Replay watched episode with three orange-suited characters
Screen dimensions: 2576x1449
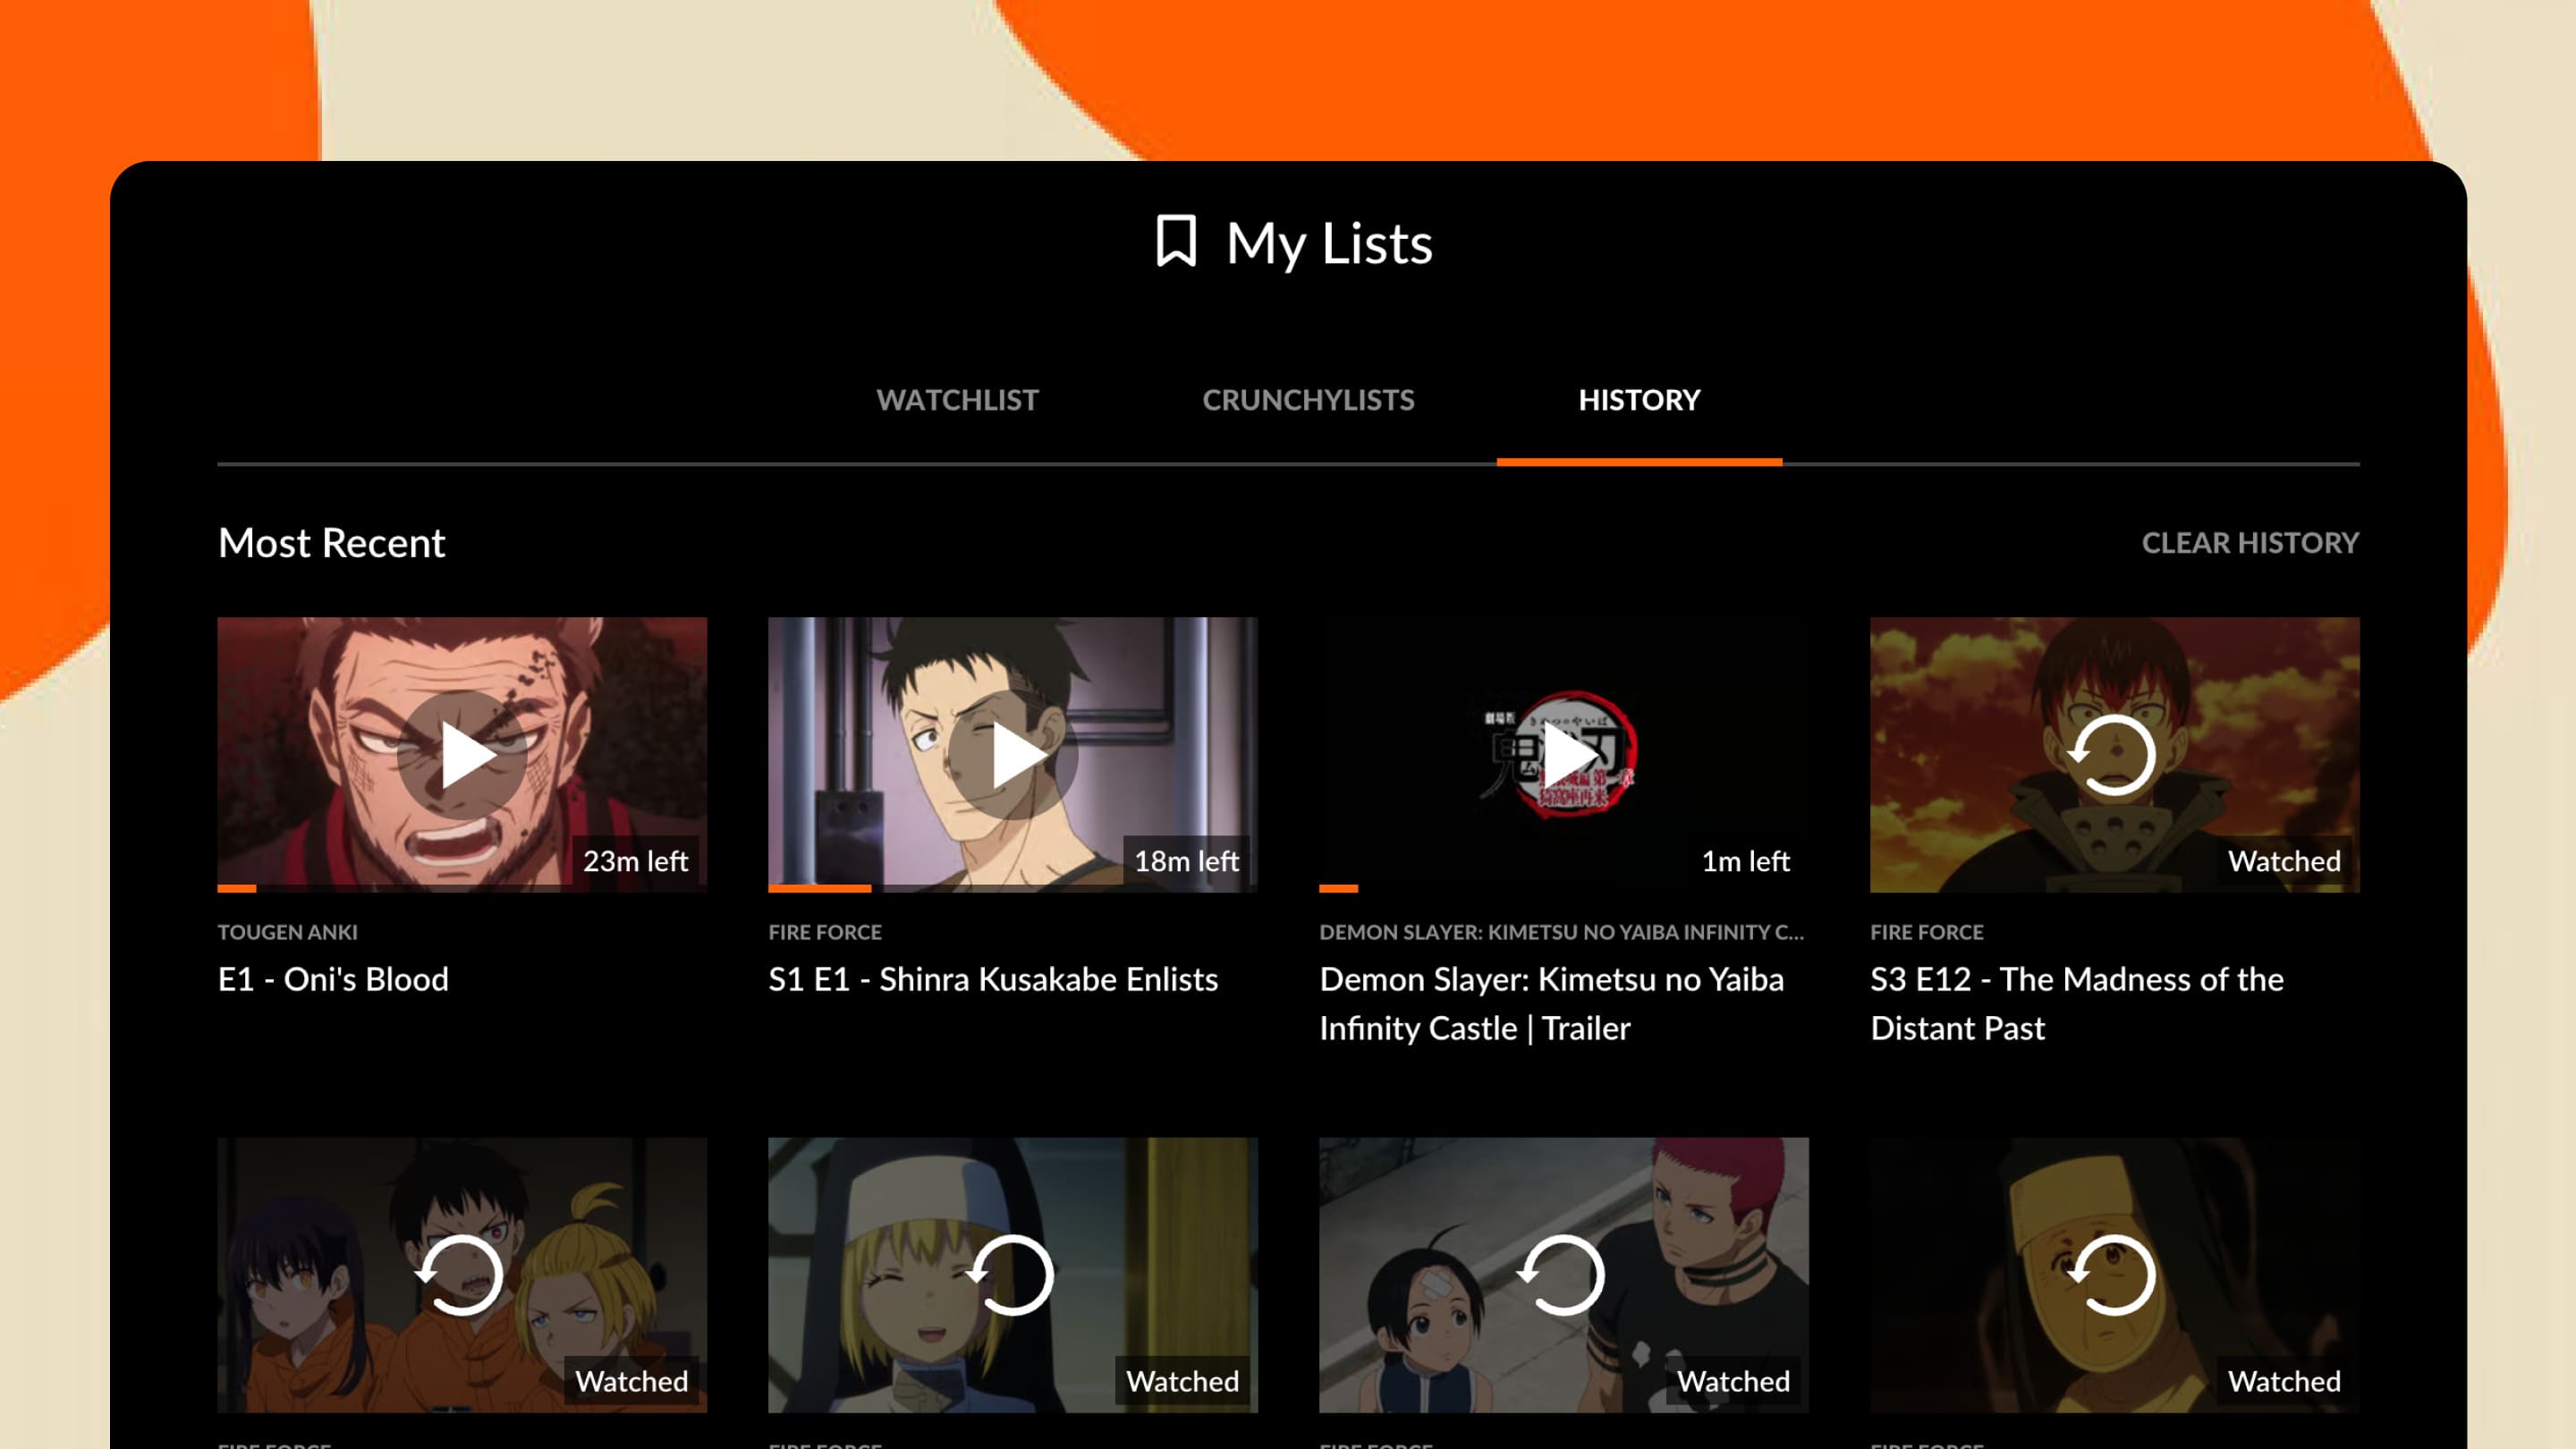462,1275
